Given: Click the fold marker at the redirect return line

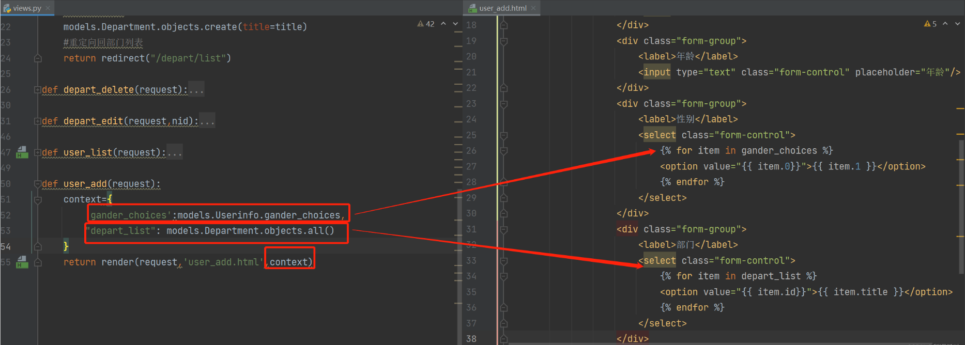Looking at the screenshot, I should coord(38,58).
